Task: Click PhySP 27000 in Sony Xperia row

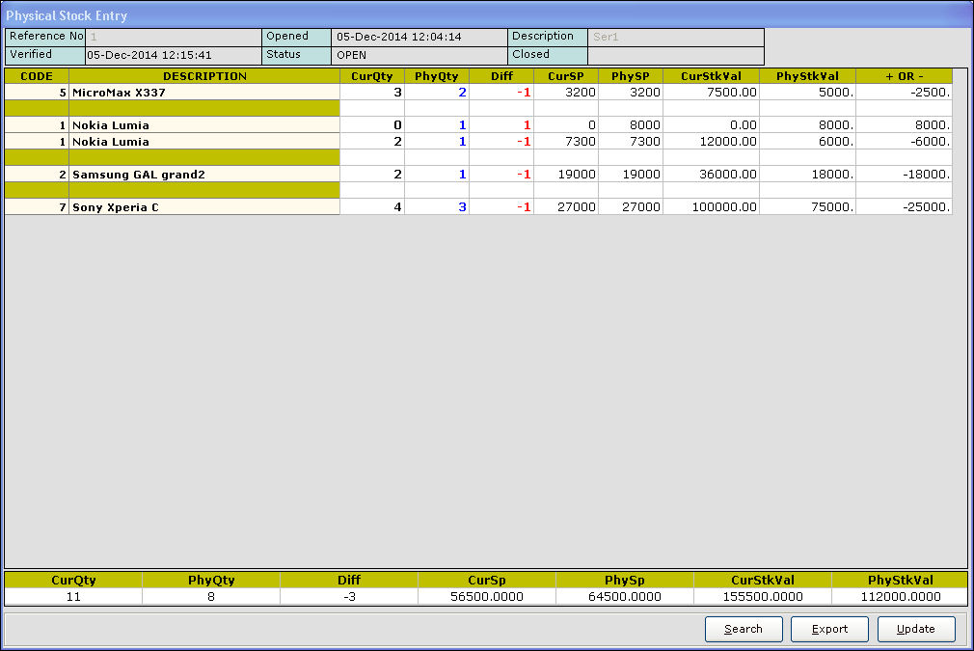Action: pos(631,207)
